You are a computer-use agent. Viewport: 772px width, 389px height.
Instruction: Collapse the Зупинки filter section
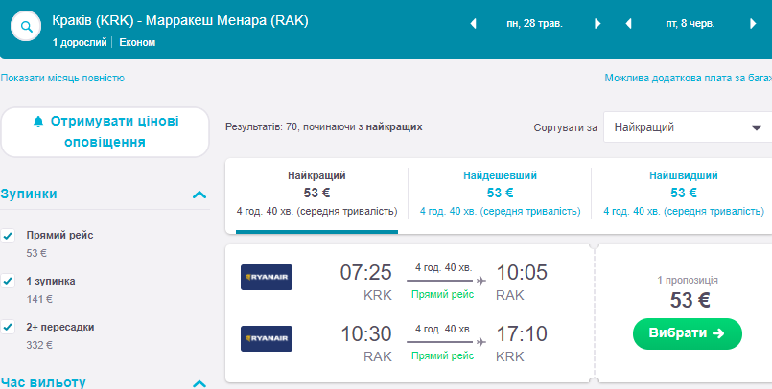199,194
